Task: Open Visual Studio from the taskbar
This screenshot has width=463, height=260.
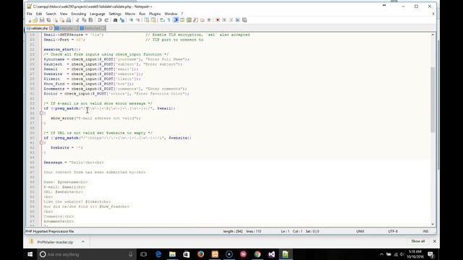Action: click(271, 254)
